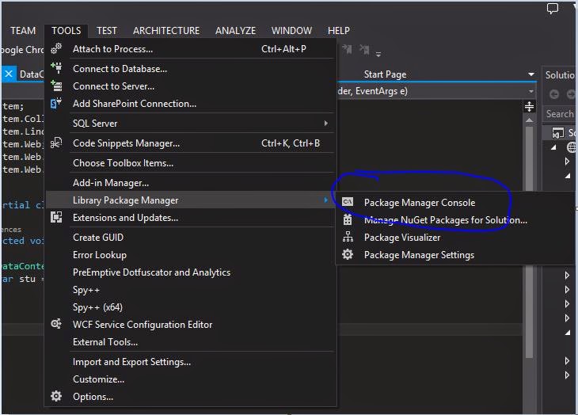This screenshot has width=578, height=415.
Task: Click the Solution Explorer search field
Action: (x=561, y=114)
